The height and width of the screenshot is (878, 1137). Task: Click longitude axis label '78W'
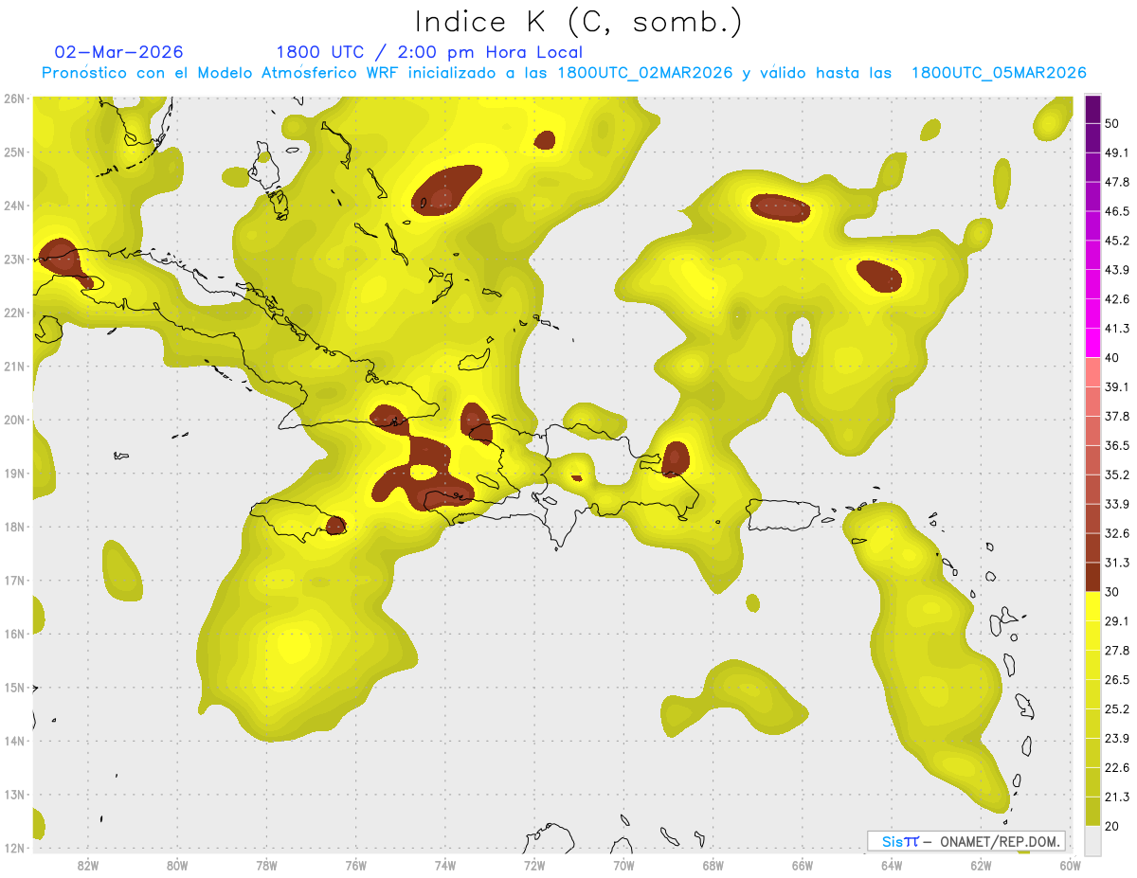(x=266, y=865)
